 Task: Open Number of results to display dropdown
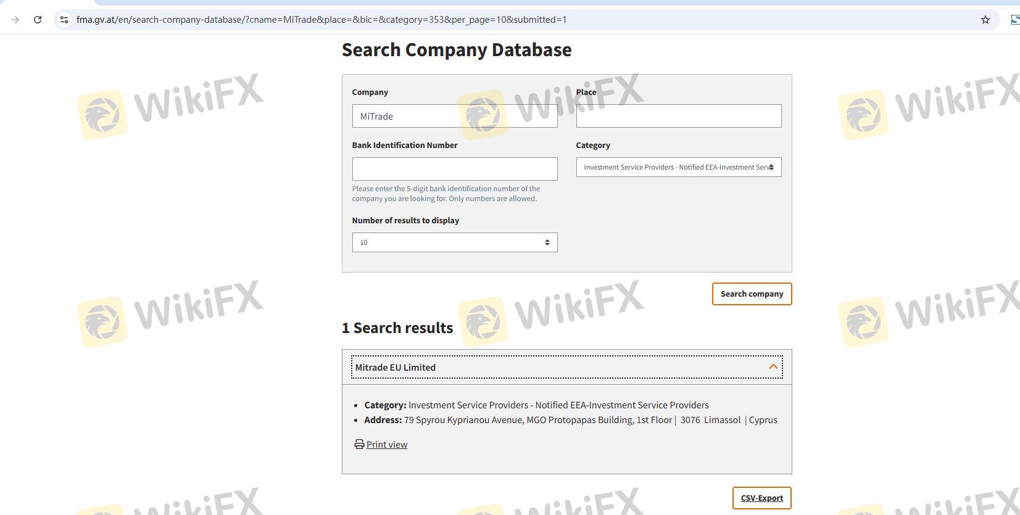click(455, 242)
